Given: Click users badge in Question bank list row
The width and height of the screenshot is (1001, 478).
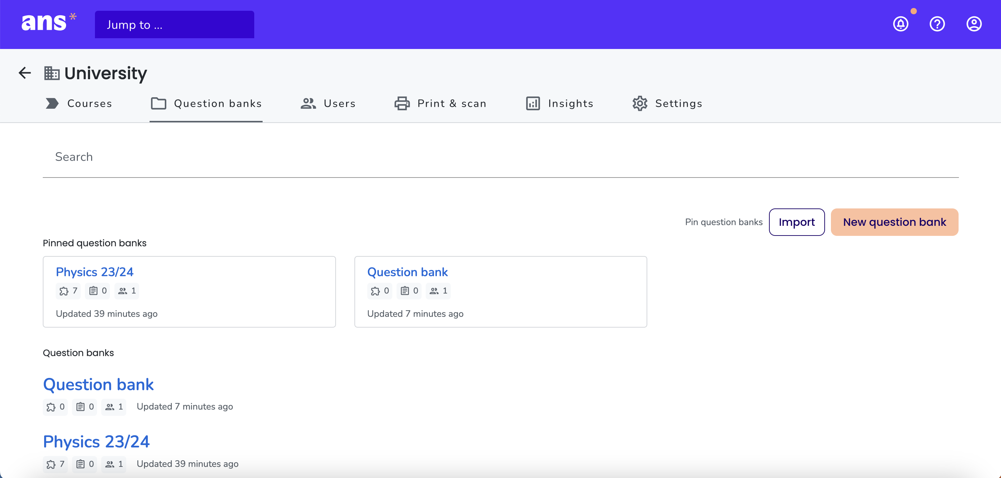Looking at the screenshot, I should (114, 407).
